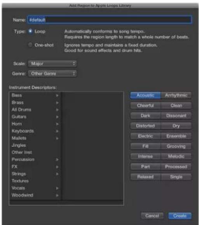
Task: Toggle the Melodic descriptor button
Action: tap(176, 156)
